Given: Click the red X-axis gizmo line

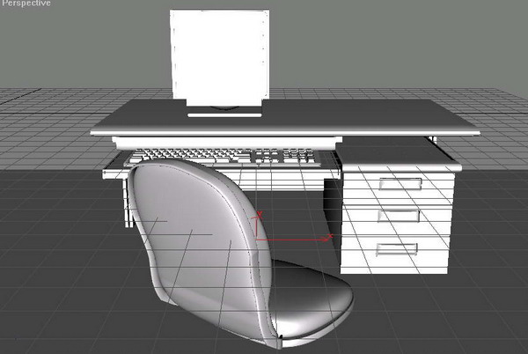Looking at the screenshot, I should click(290, 239).
